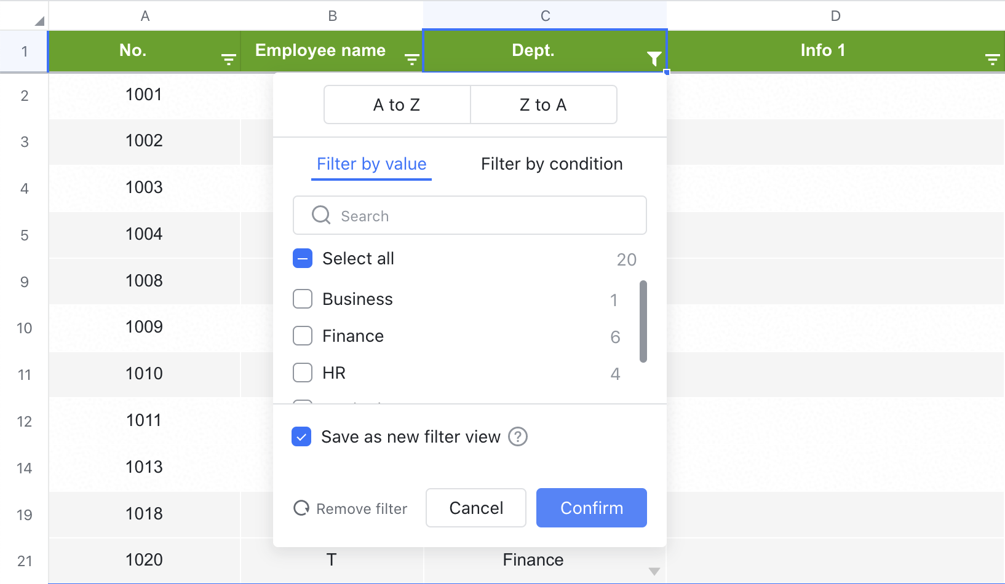This screenshot has height=584, width=1005.
Task: Enable the HR checkbox
Action: click(x=303, y=373)
